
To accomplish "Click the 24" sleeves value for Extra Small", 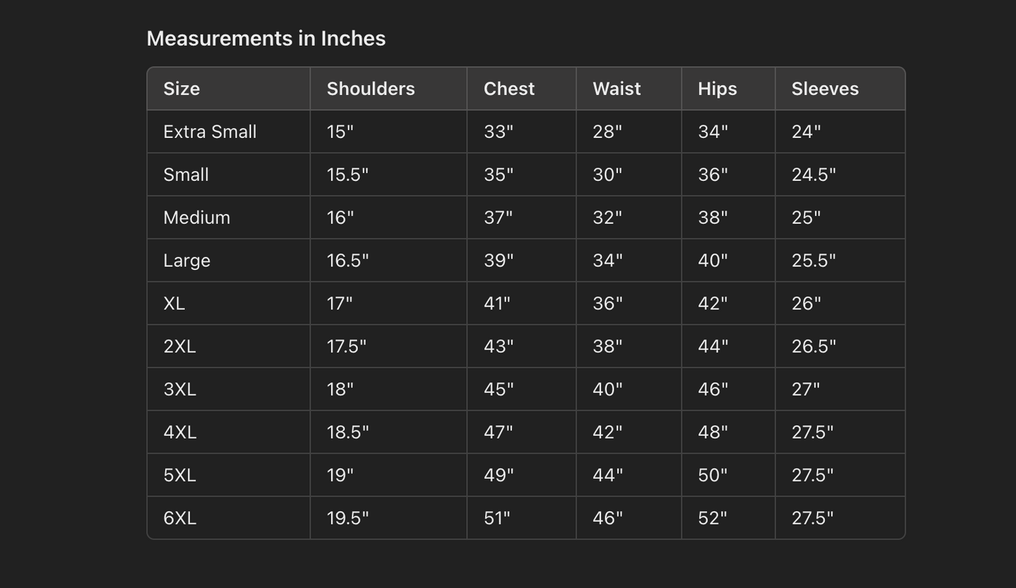I will [806, 132].
